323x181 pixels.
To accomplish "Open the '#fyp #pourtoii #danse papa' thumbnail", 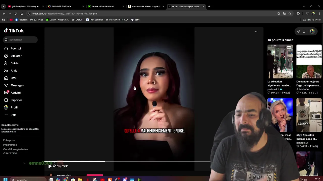I will (x=309, y=115).
